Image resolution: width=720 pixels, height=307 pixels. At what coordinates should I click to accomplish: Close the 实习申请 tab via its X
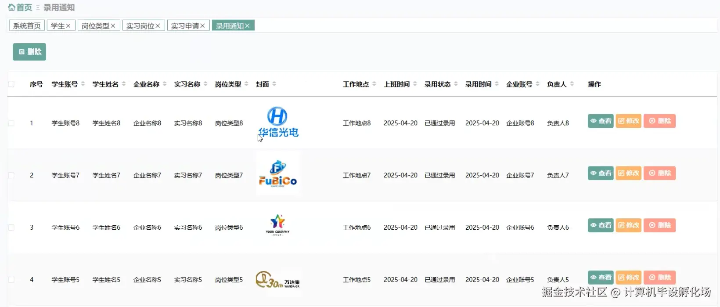coord(202,26)
